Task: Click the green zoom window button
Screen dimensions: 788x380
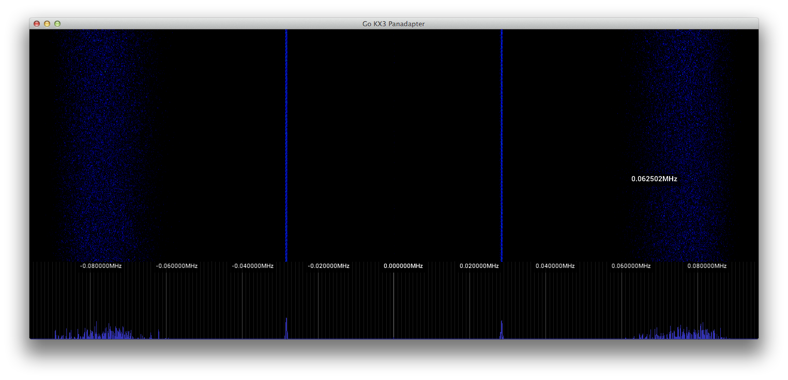Action: [57, 24]
